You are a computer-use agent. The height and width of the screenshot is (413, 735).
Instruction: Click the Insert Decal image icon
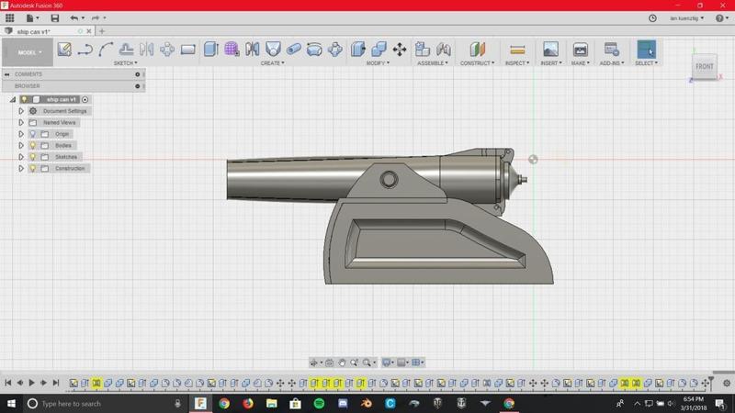click(550, 50)
